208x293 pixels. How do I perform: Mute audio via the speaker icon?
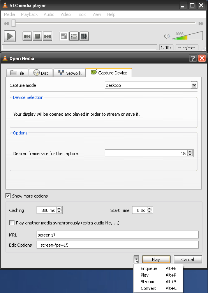tap(167, 36)
